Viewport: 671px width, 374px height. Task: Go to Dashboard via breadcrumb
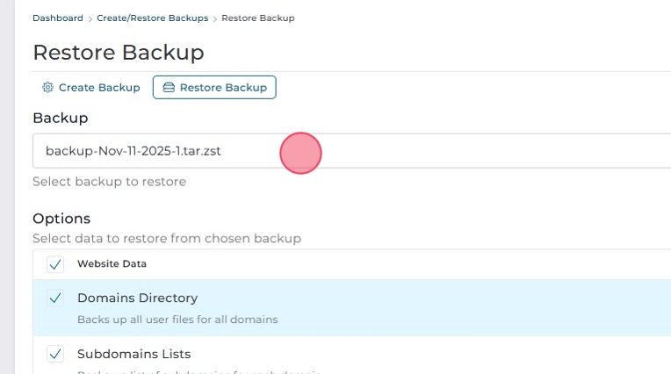(58, 18)
